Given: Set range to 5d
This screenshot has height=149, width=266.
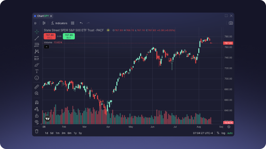Looking at the screenshot, I should pyautogui.click(x=52, y=133).
